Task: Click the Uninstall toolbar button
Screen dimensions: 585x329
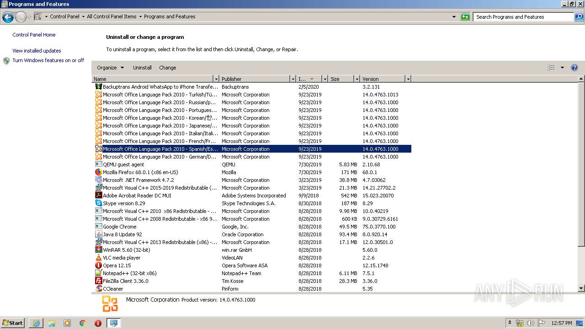Action: click(142, 68)
